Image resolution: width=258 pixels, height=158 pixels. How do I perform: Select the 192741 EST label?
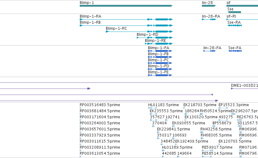[x=173, y=117]
